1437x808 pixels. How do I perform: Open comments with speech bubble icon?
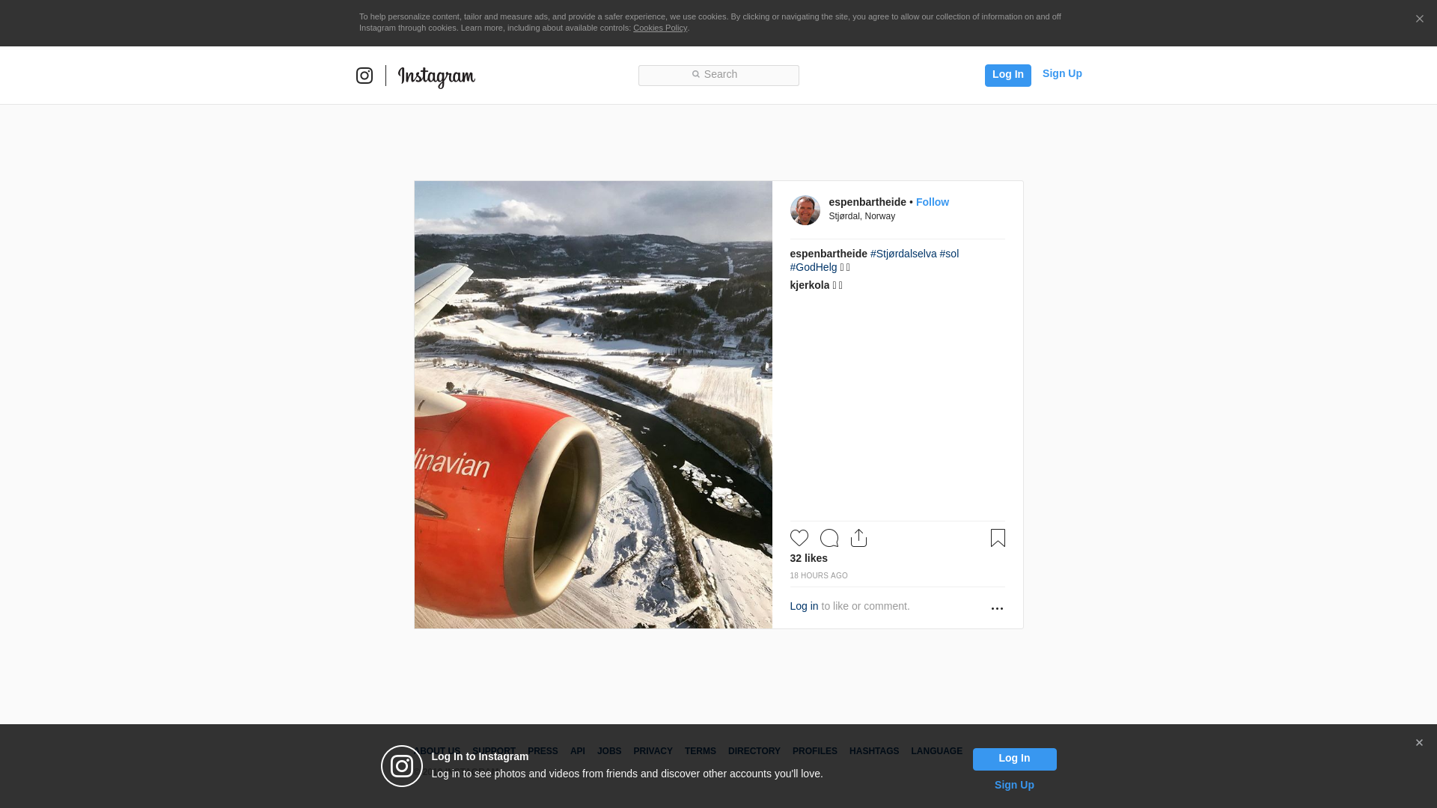829,538
